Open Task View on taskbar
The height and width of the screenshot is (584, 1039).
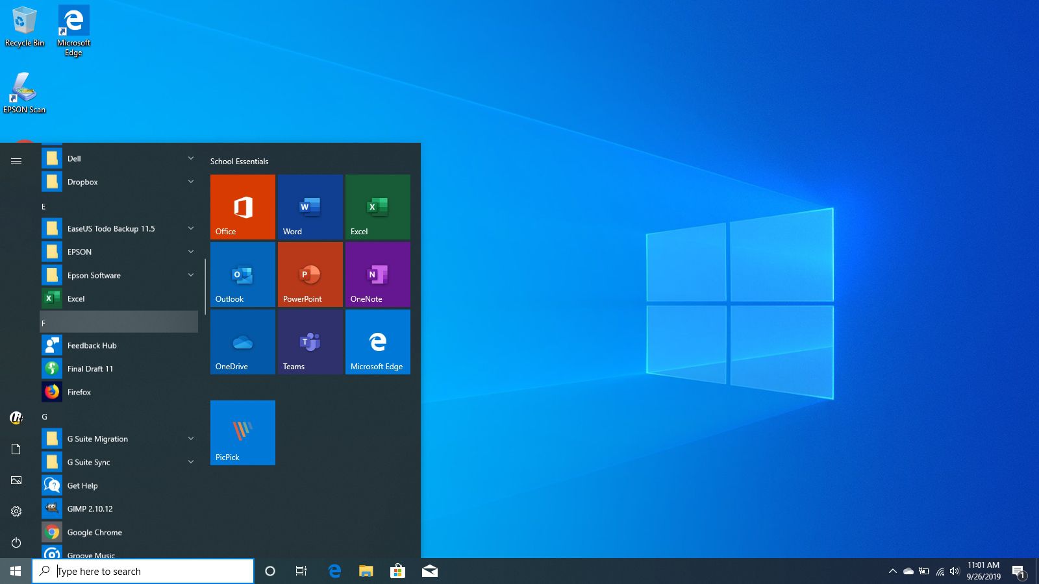point(301,571)
